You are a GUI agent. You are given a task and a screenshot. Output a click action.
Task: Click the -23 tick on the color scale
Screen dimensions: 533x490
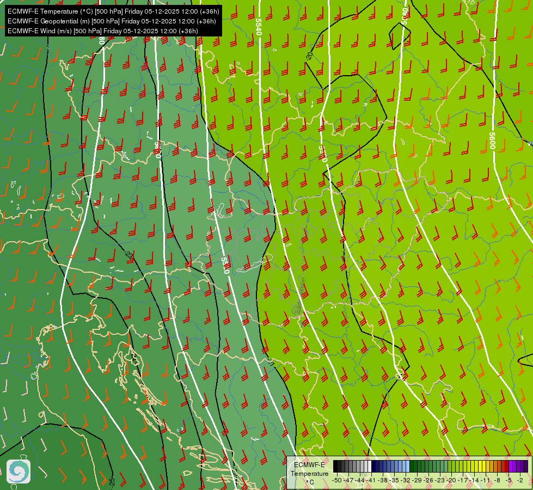pos(440,480)
